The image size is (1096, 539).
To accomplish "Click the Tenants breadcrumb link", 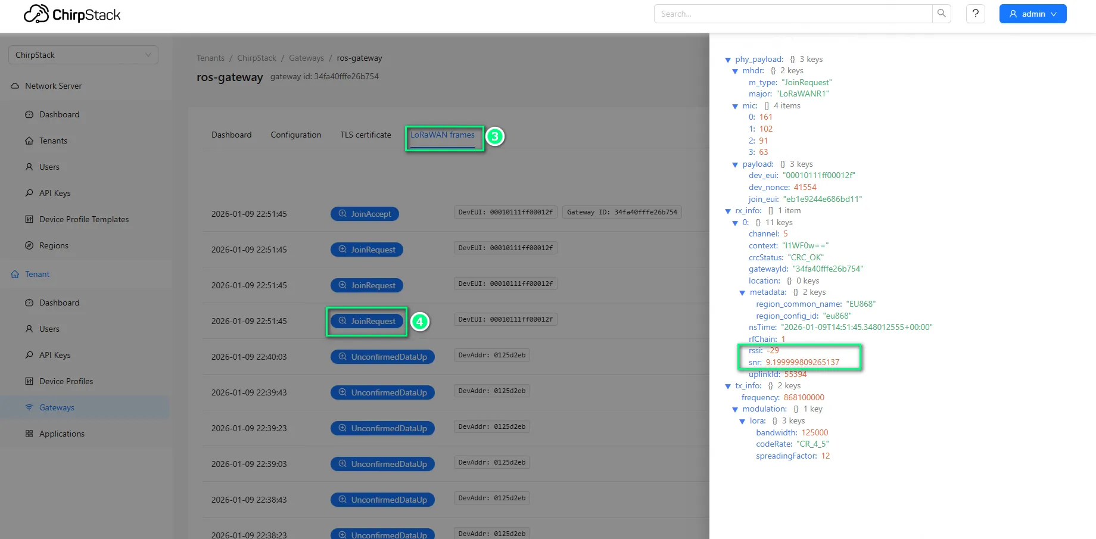I will (210, 58).
